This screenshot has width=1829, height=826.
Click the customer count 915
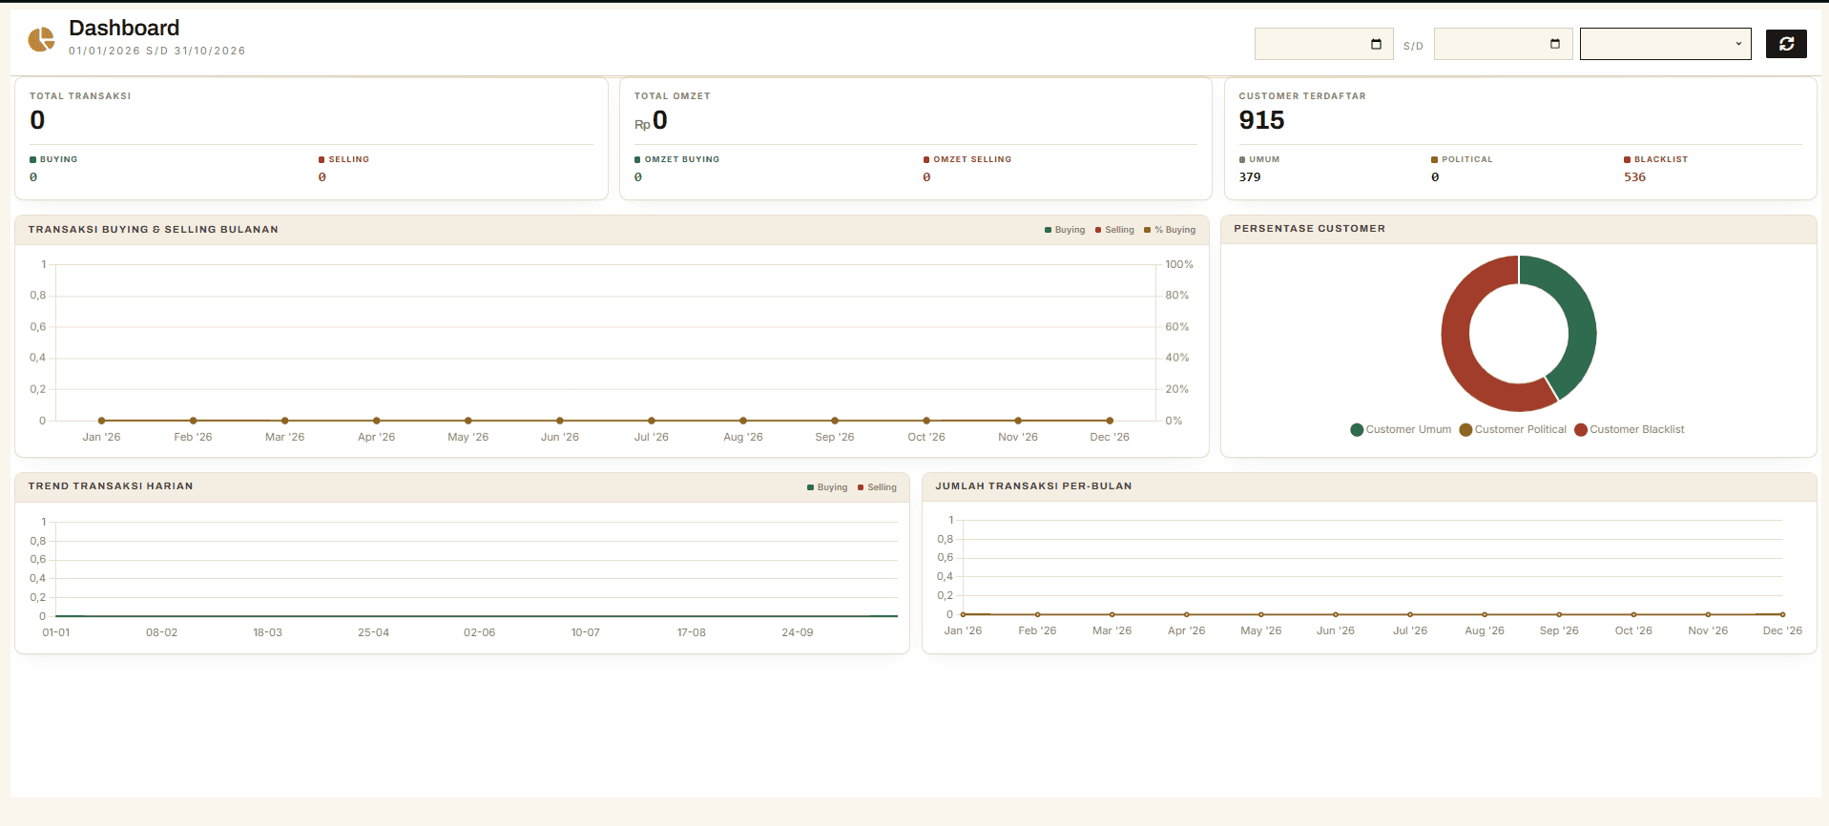1261,120
